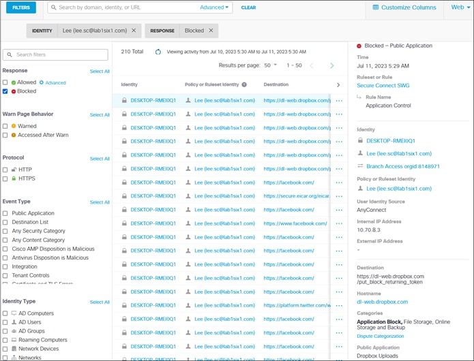474x361 pixels.
Task: Click previous results page arrow
Action: point(312,65)
